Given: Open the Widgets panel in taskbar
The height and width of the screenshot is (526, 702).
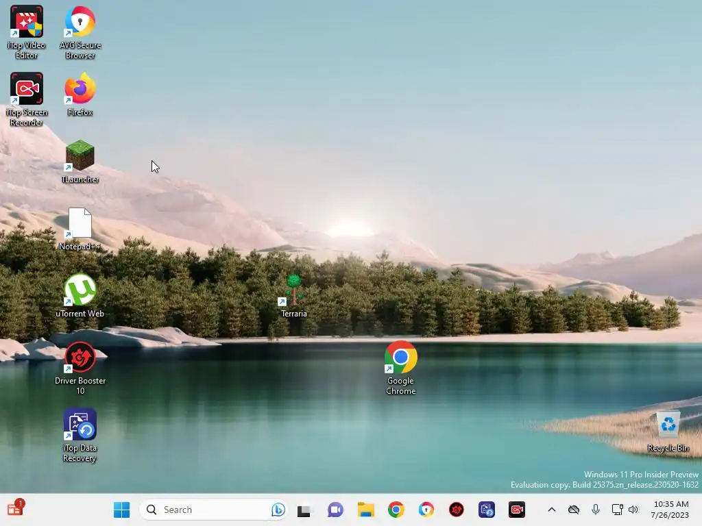Looking at the screenshot, I should (x=15, y=509).
